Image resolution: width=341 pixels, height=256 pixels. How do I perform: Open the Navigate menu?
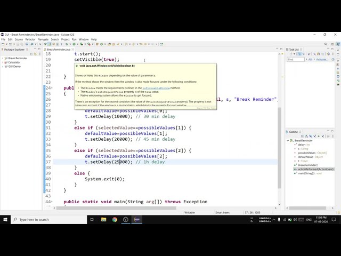point(43,39)
